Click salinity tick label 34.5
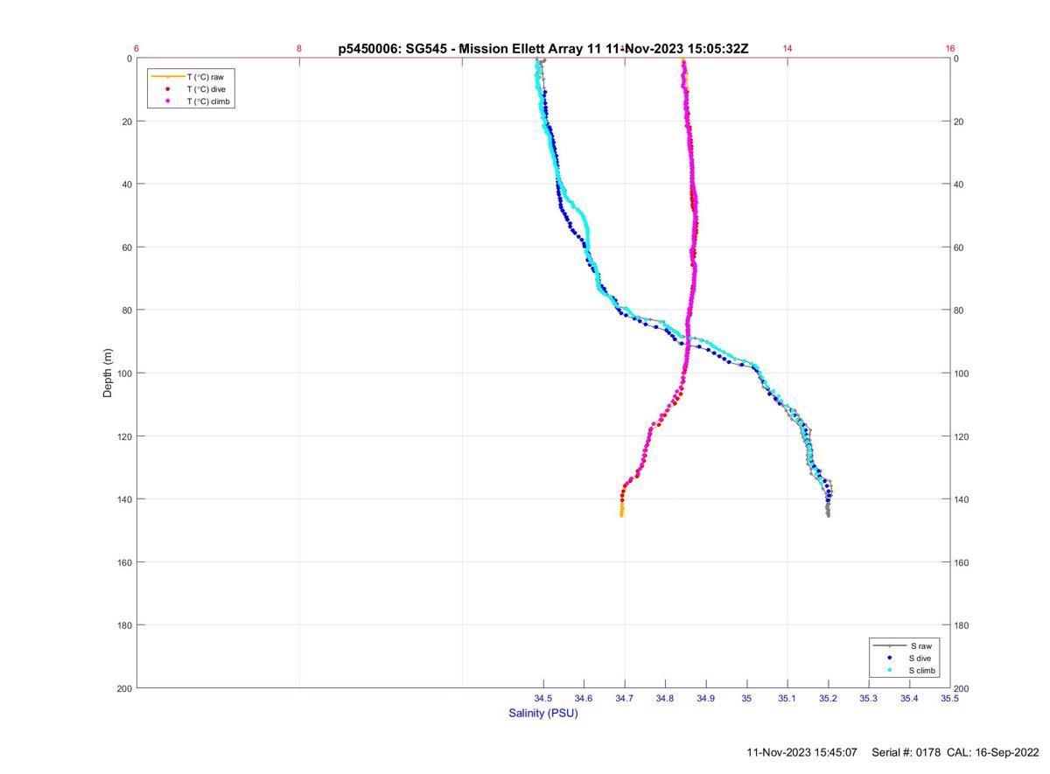The image size is (1050, 774). coord(543,698)
